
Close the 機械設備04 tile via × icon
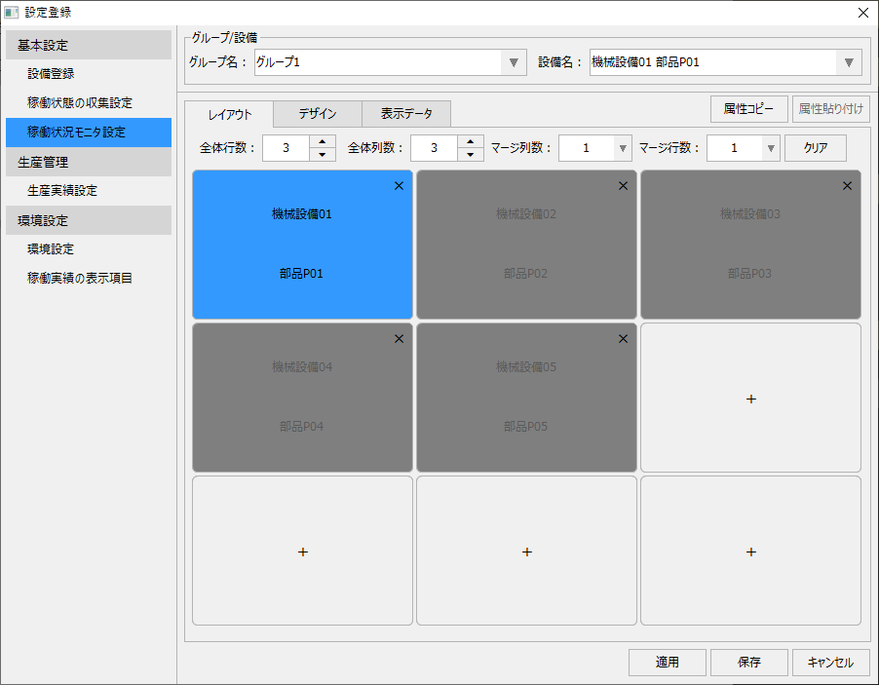[399, 338]
